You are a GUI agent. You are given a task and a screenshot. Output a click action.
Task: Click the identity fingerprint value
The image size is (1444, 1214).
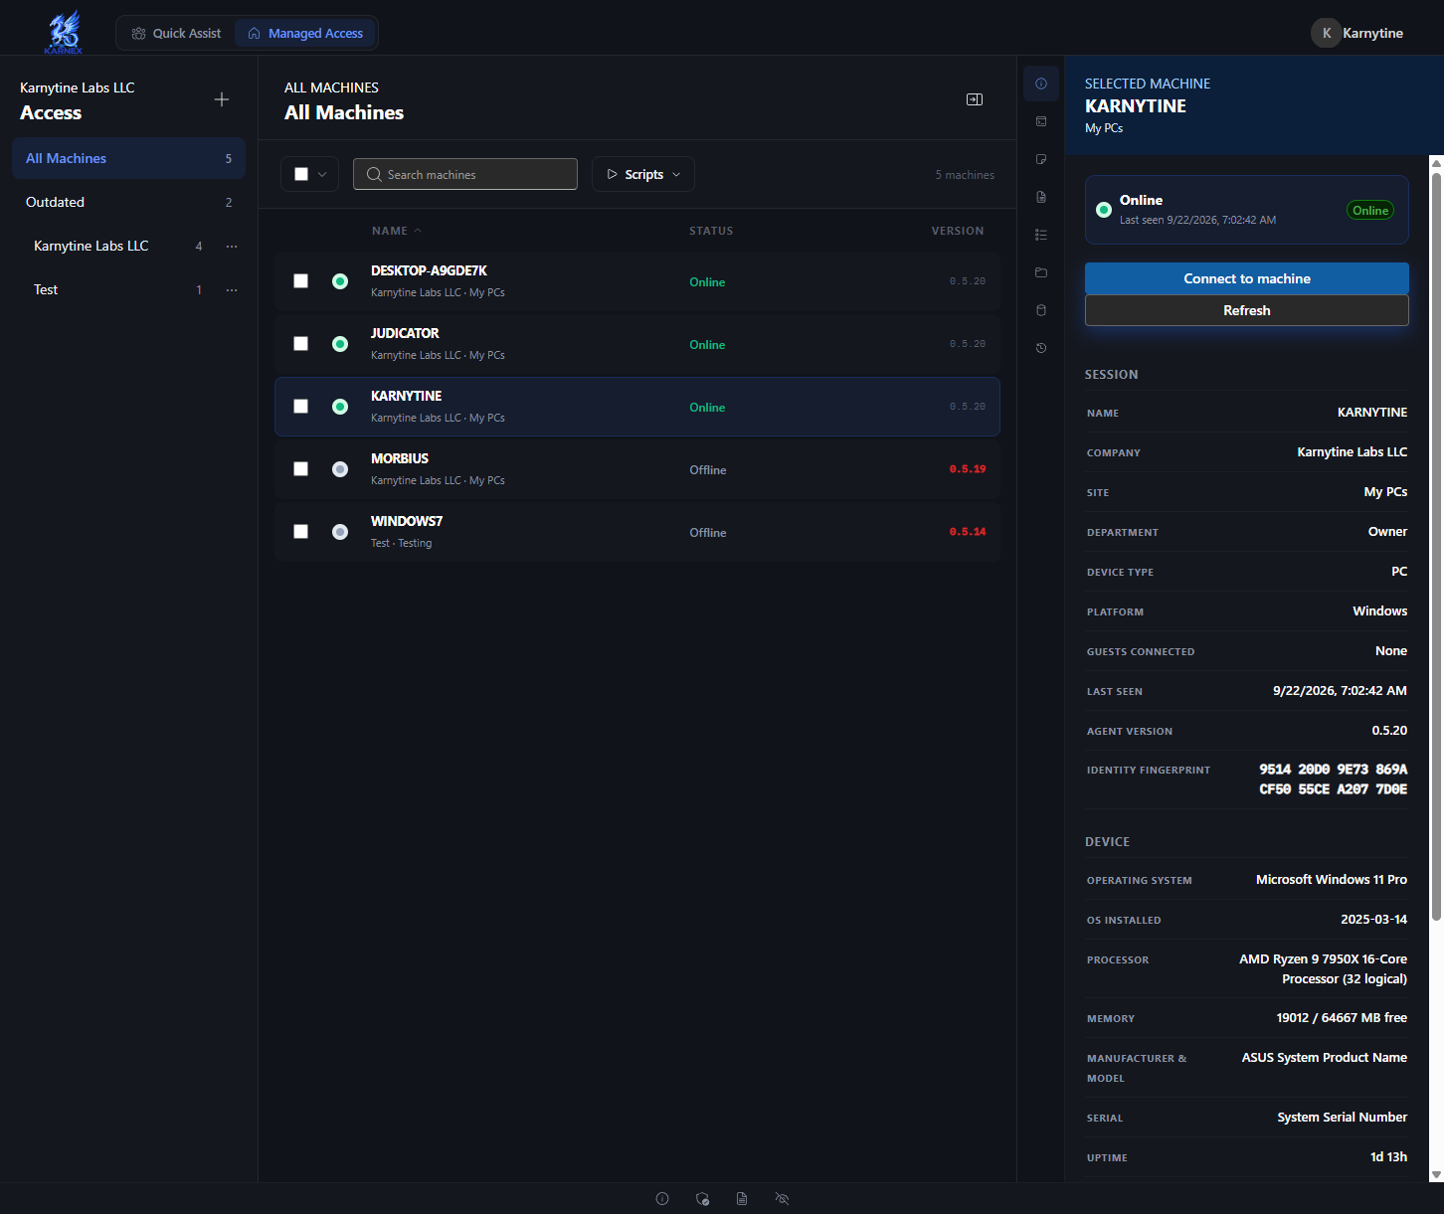[1334, 780]
